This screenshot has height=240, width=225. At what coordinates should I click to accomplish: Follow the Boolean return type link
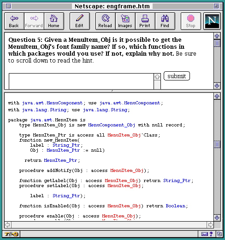[176, 206]
